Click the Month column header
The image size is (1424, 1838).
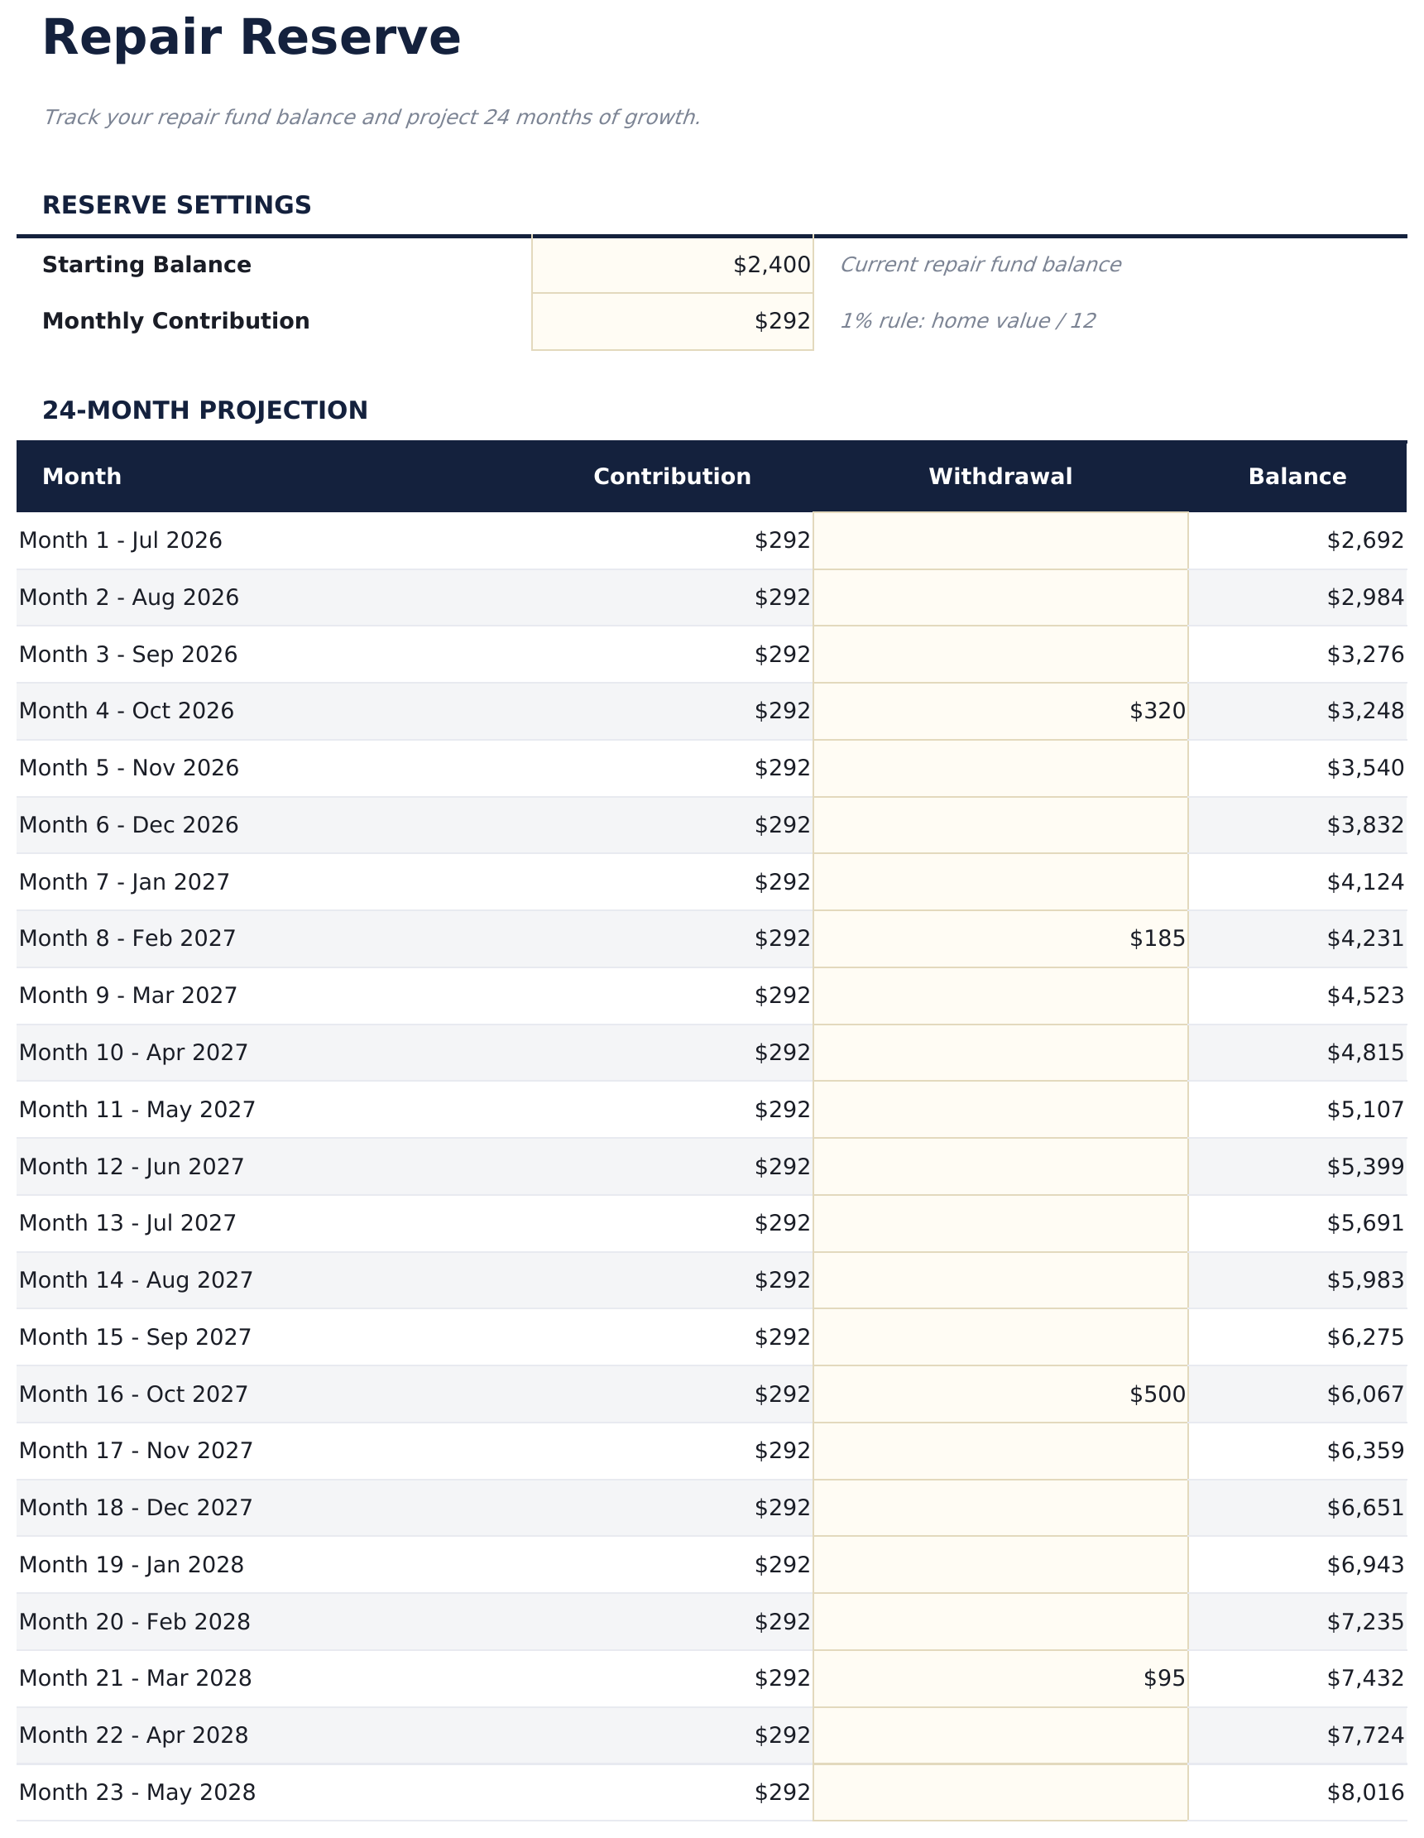pos(82,477)
